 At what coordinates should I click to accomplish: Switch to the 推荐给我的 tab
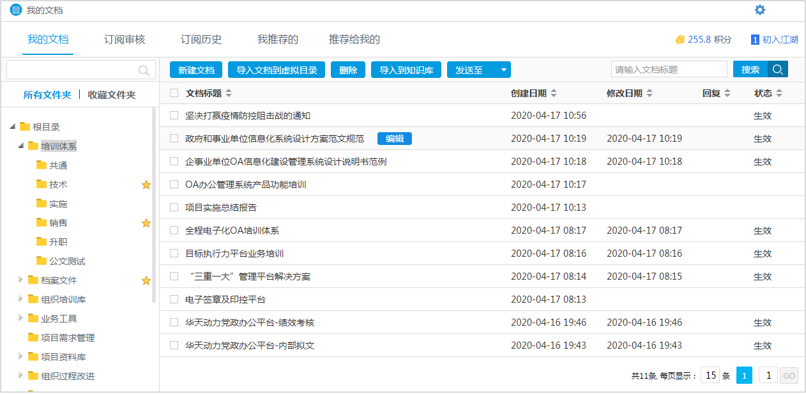tap(352, 39)
